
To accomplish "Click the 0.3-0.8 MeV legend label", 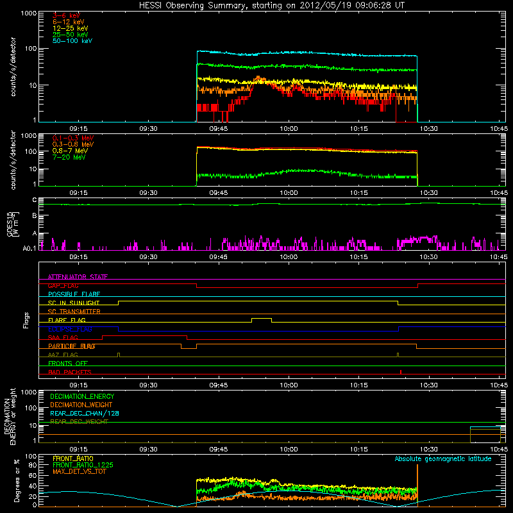I will (x=73, y=144).
